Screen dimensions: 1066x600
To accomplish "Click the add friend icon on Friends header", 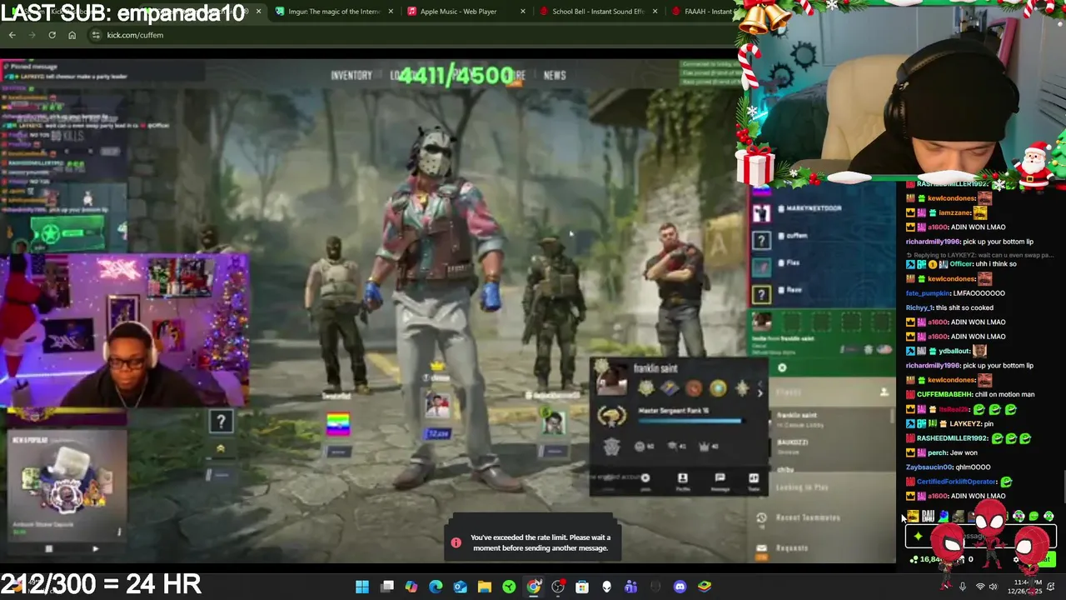I will 884,392.
